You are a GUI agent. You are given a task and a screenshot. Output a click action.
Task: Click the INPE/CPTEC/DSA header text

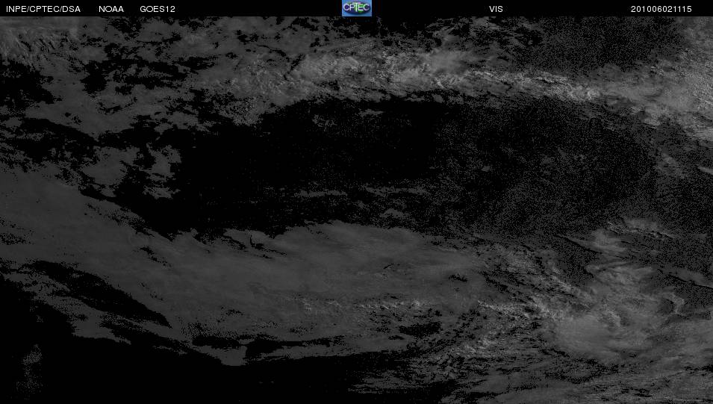click(x=43, y=9)
